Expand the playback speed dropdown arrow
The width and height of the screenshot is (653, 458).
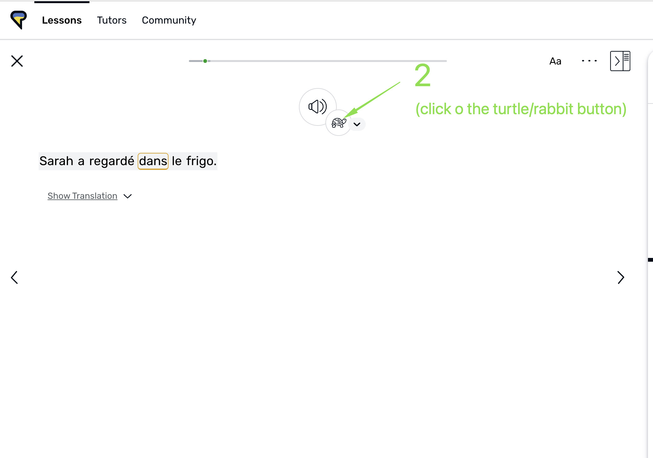[357, 124]
